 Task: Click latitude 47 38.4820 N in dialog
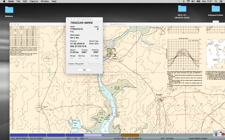coord(77,43)
